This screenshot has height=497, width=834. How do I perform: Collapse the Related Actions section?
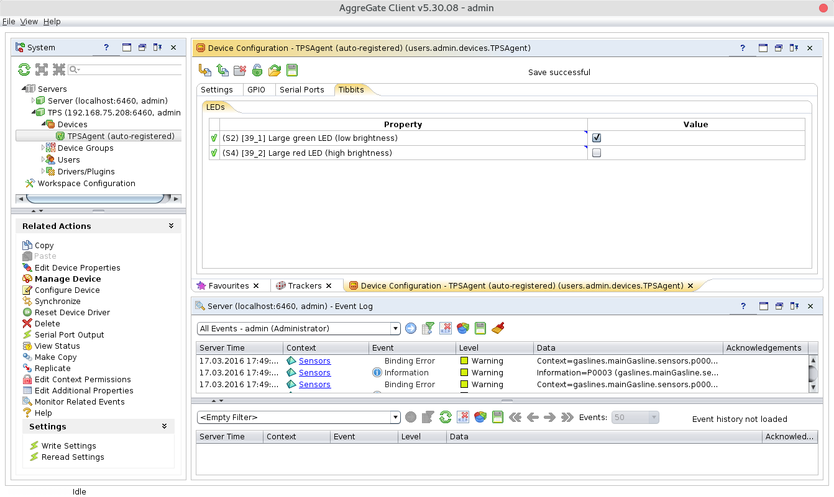[171, 226]
